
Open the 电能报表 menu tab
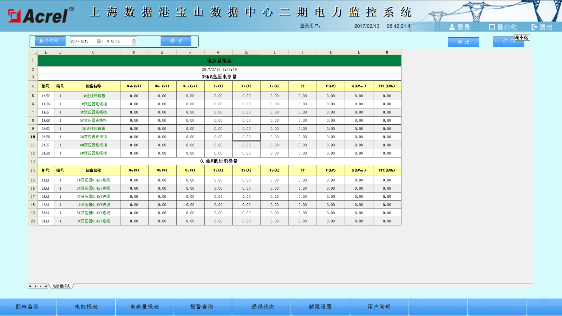click(x=86, y=307)
